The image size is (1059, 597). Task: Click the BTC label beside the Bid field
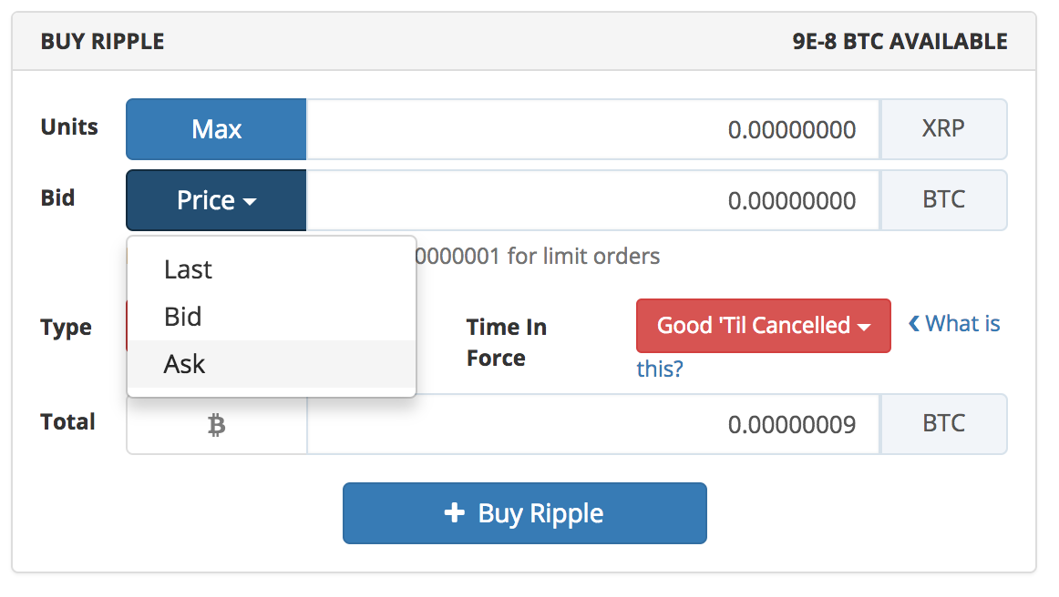click(943, 200)
